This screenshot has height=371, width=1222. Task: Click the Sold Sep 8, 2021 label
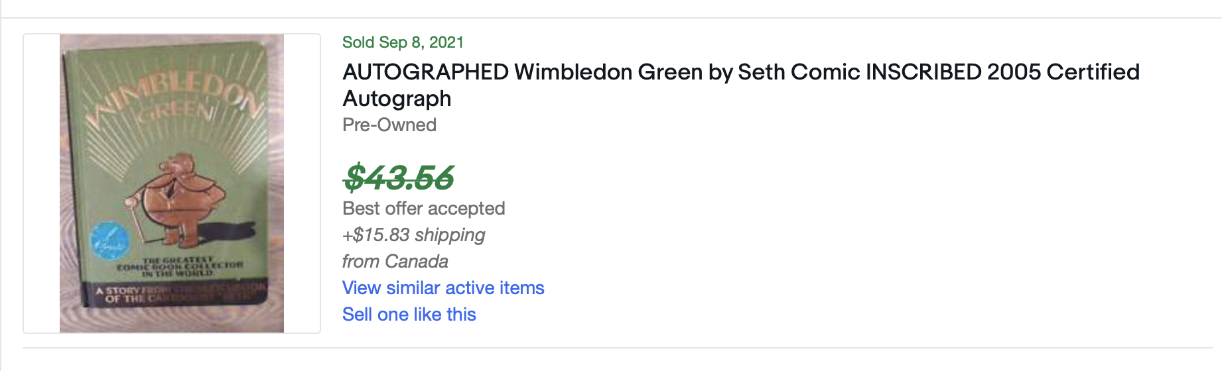pos(403,42)
